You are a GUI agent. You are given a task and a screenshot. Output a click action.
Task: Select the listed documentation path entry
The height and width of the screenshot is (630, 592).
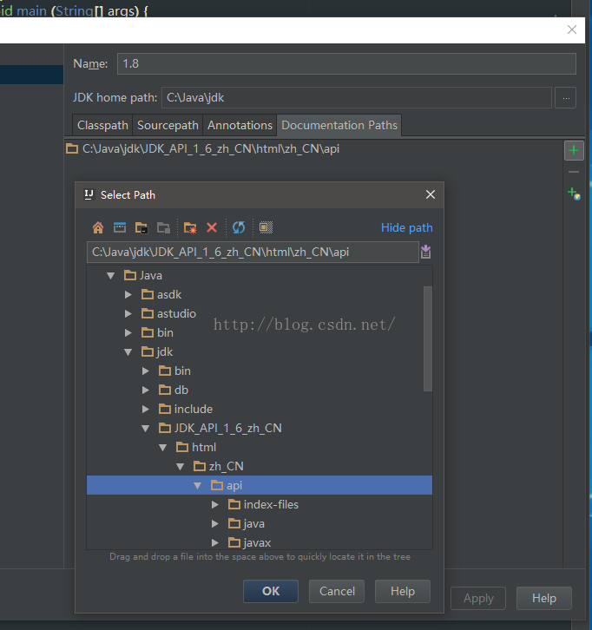[211, 148]
